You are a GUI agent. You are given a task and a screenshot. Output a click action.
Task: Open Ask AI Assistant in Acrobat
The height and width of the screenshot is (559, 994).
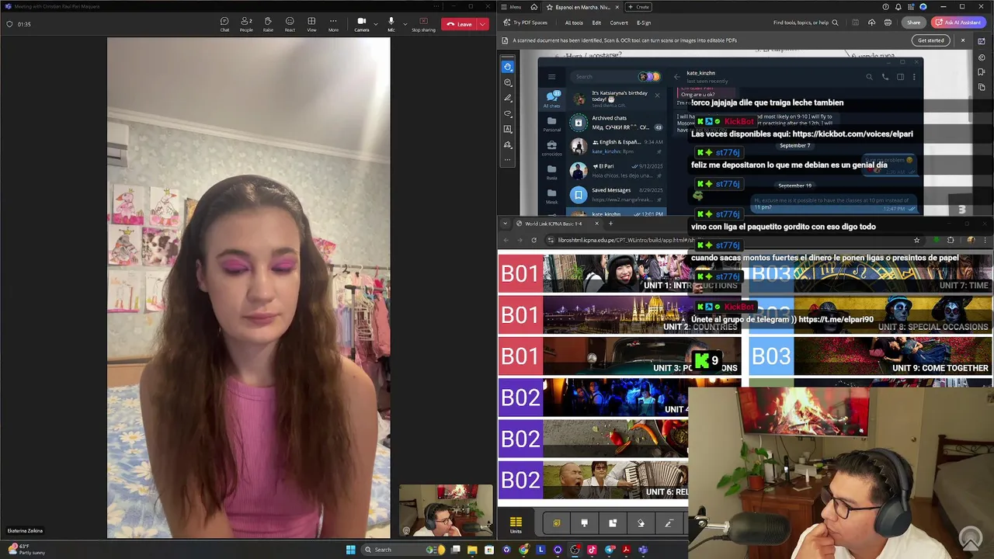(960, 23)
